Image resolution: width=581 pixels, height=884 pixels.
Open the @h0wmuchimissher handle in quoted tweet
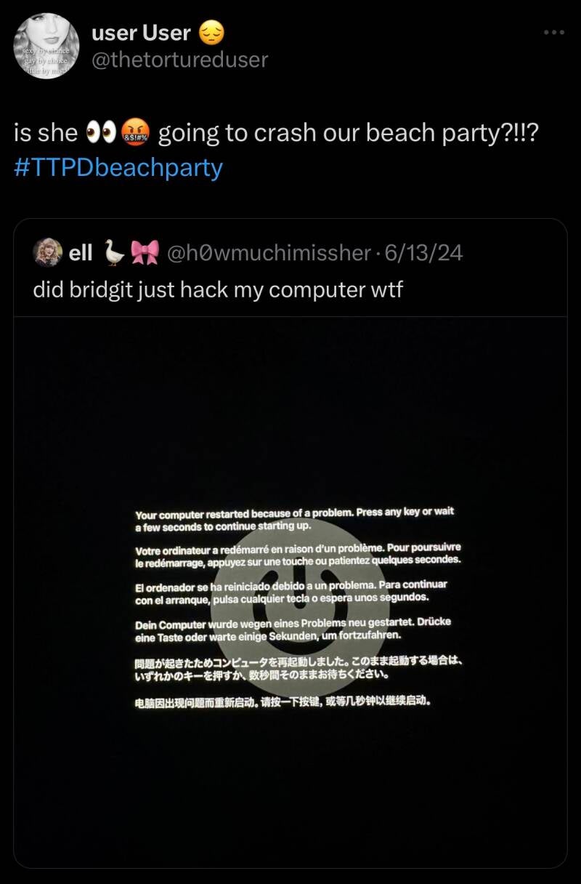tap(269, 252)
